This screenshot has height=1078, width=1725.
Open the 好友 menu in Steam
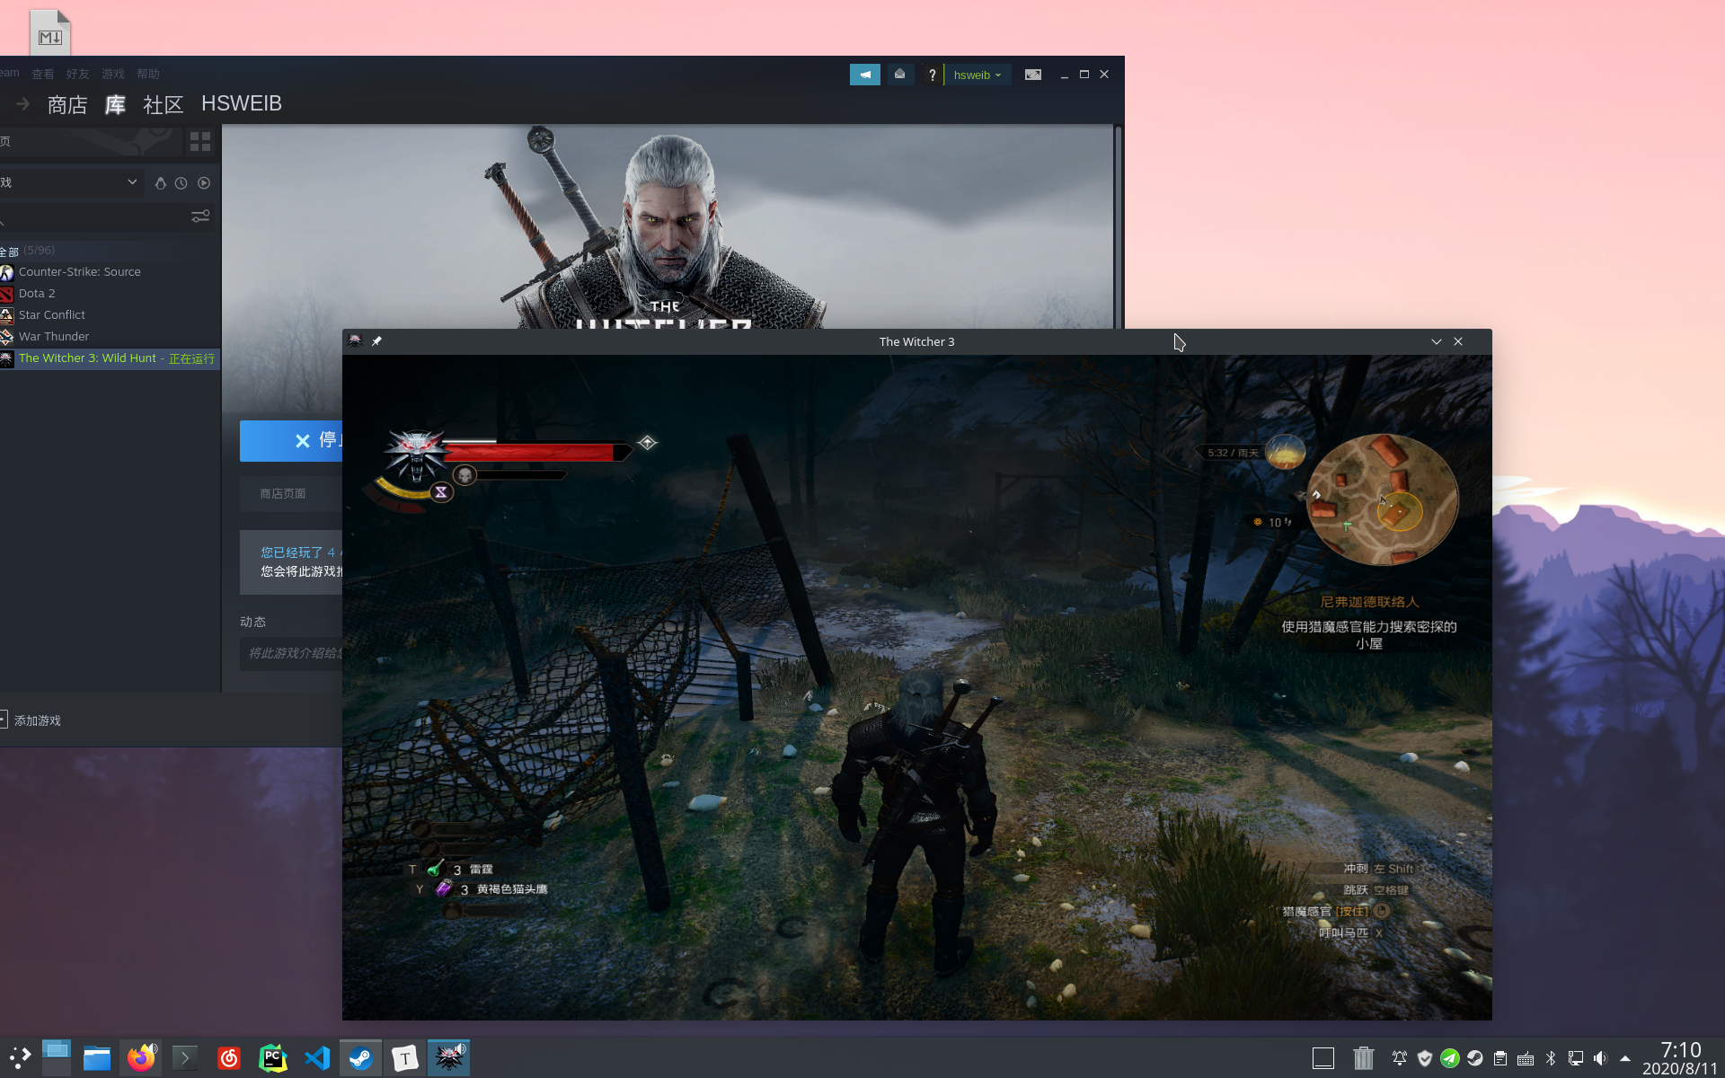(x=77, y=74)
